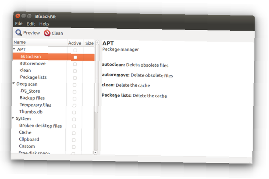Select the Backup files row
The width and height of the screenshot is (269, 179).
point(53,98)
